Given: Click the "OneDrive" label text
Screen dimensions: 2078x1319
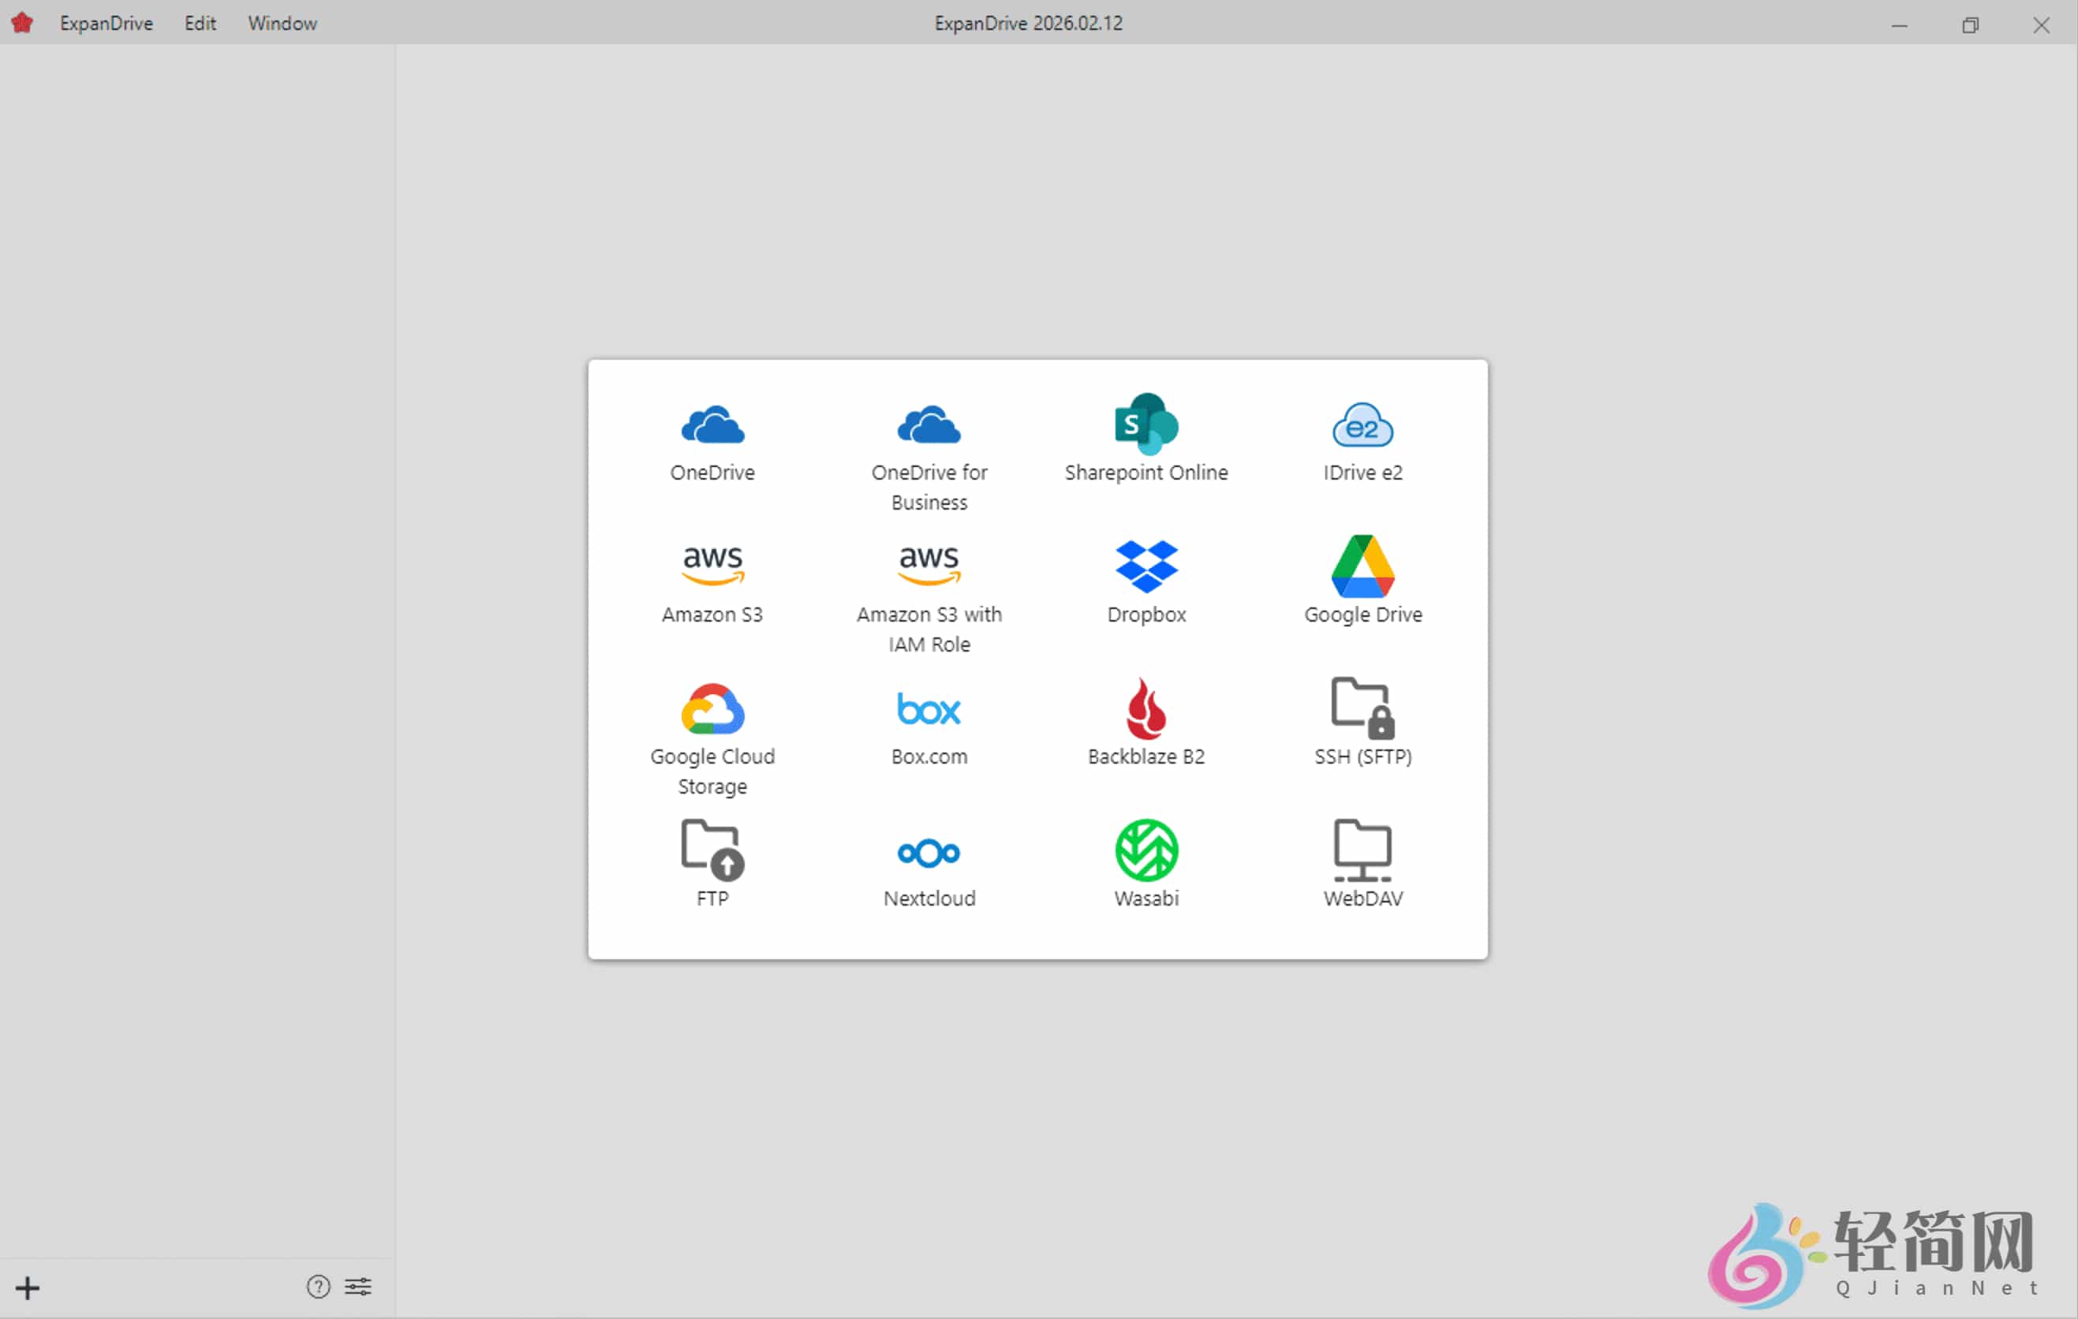Looking at the screenshot, I should 712,473.
